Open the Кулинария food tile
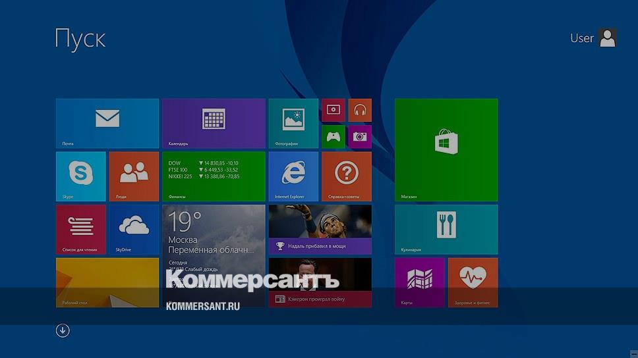The image size is (638, 358). [446, 229]
